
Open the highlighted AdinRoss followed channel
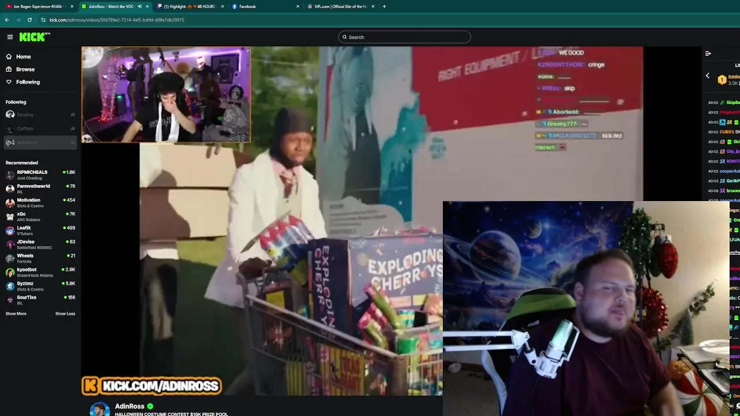click(x=40, y=142)
